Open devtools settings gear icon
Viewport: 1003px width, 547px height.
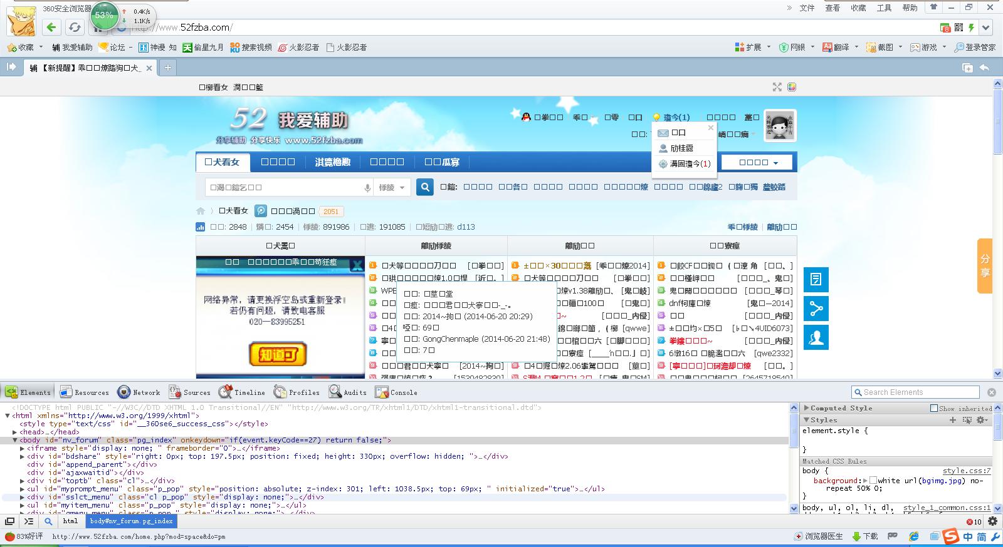pyautogui.click(x=992, y=521)
